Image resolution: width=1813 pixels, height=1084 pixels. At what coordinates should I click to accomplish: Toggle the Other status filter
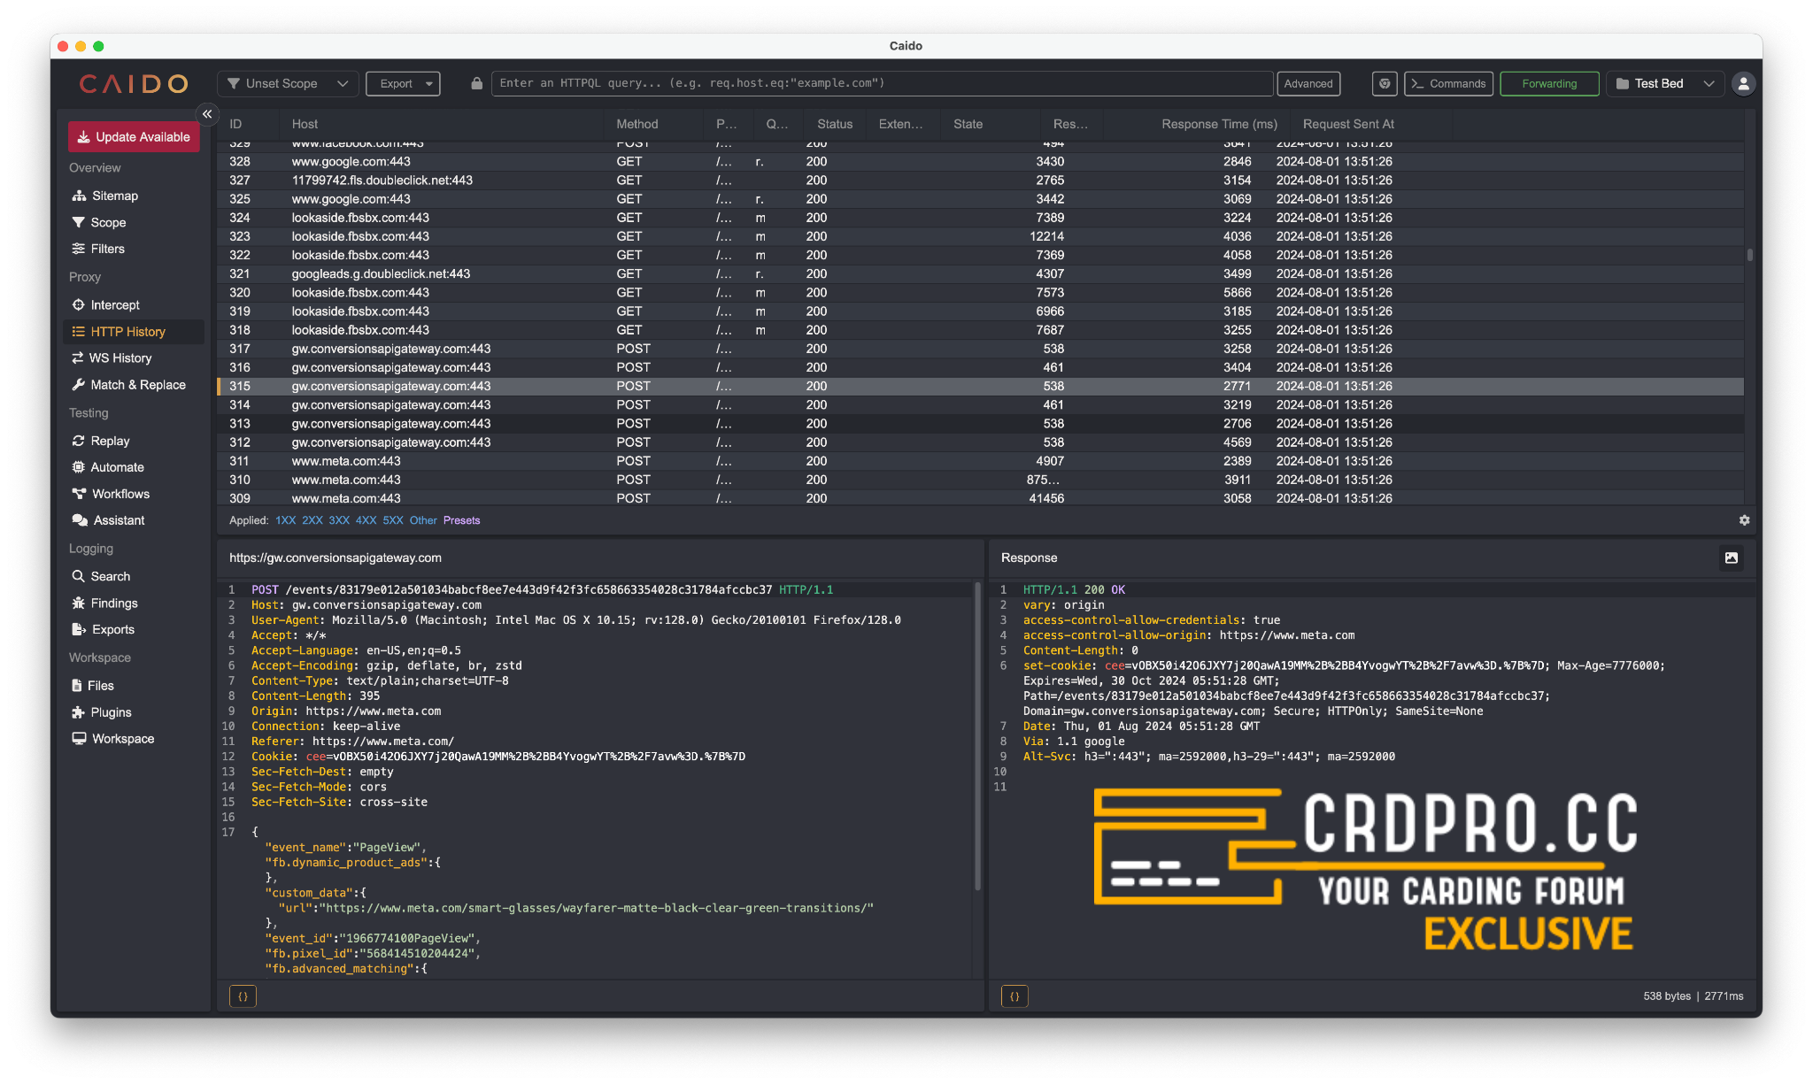click(x=423, y=520)
